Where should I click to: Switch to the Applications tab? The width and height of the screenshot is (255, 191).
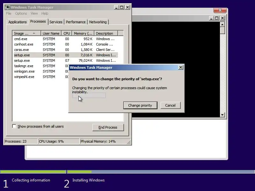click(x=18, y=22)
